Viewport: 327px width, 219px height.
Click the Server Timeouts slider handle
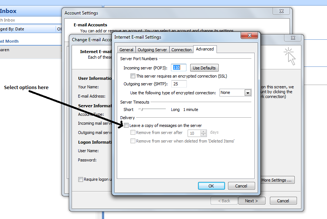[141, 109]
